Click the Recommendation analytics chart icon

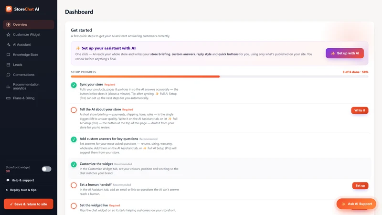[8, 86]
